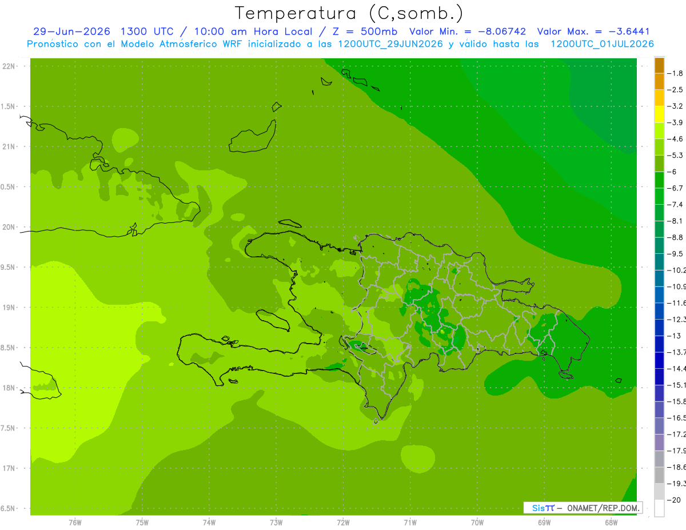
Task: Click the '68W' longitude label
Action: coord(611,522)
